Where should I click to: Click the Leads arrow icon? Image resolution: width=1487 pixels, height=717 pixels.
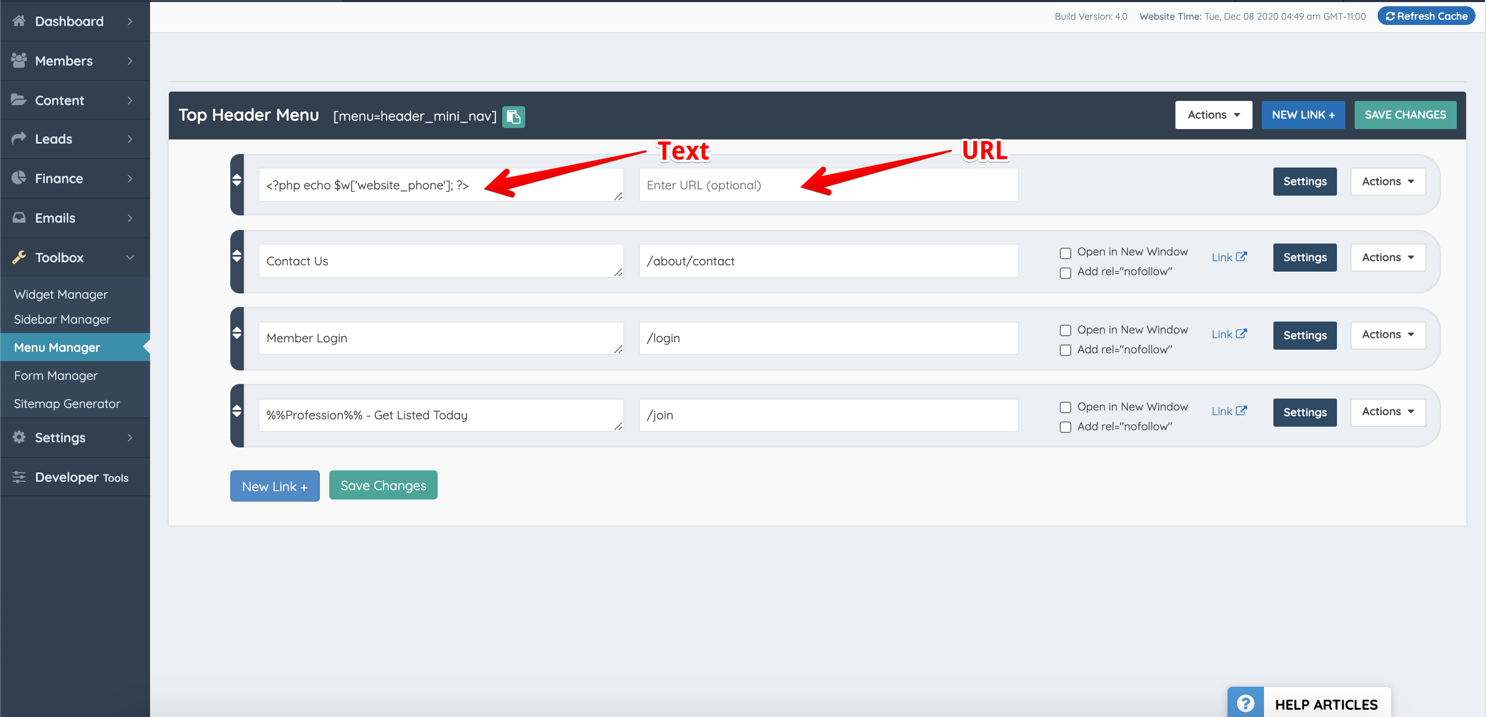pyautogui.click(x=18, y=138)
